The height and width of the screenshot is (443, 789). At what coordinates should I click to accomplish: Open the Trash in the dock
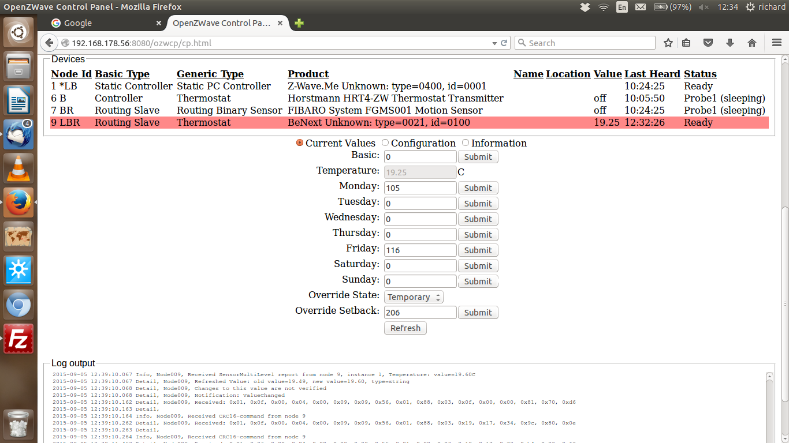point(18,424)
